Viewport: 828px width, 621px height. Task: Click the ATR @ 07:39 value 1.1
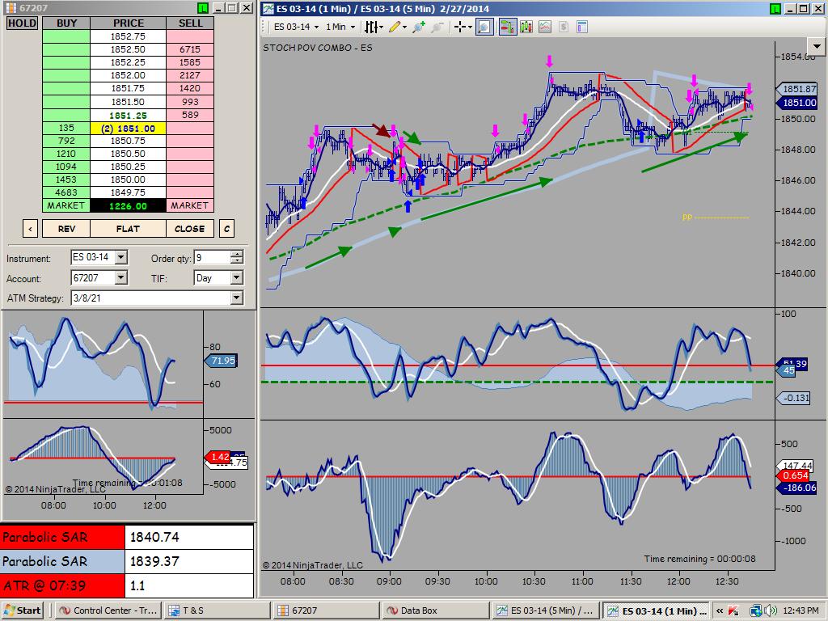(x=188, y=585)
